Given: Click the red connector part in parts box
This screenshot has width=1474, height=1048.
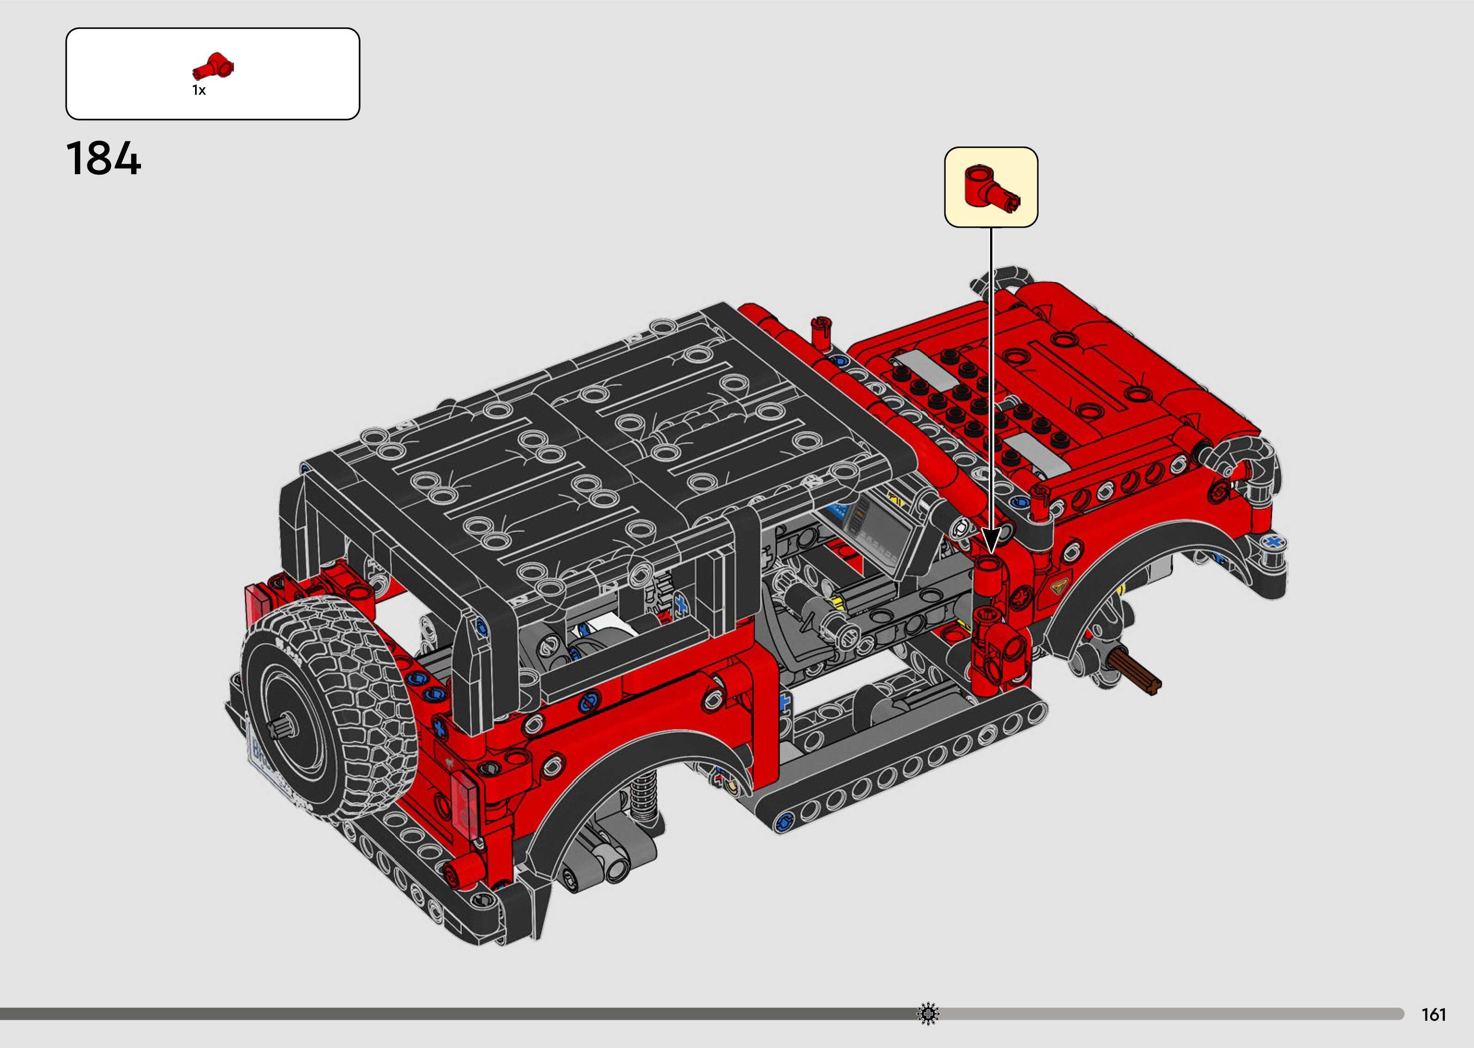Looking at the screenshot, I should (x=213, y=67).
